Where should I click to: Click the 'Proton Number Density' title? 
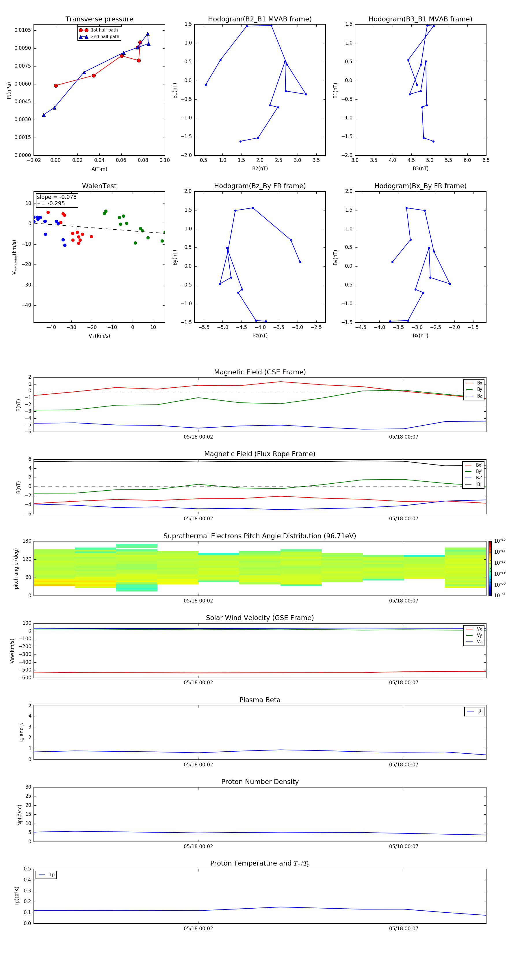[260, 782]
